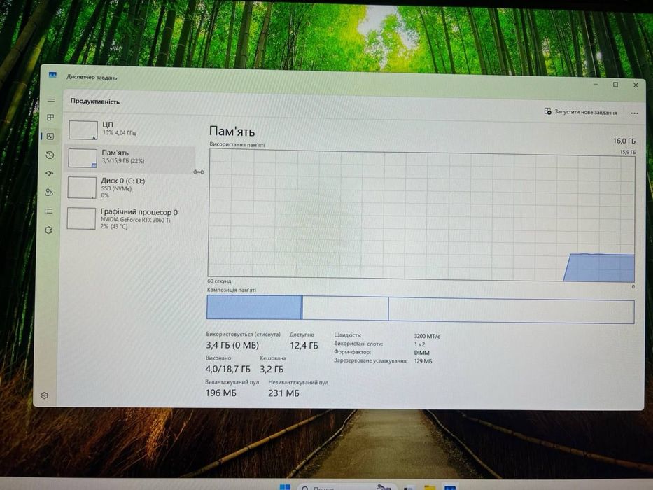Click the CPU mini graph thumbnail
653x490 pixels.
(83, 130)
